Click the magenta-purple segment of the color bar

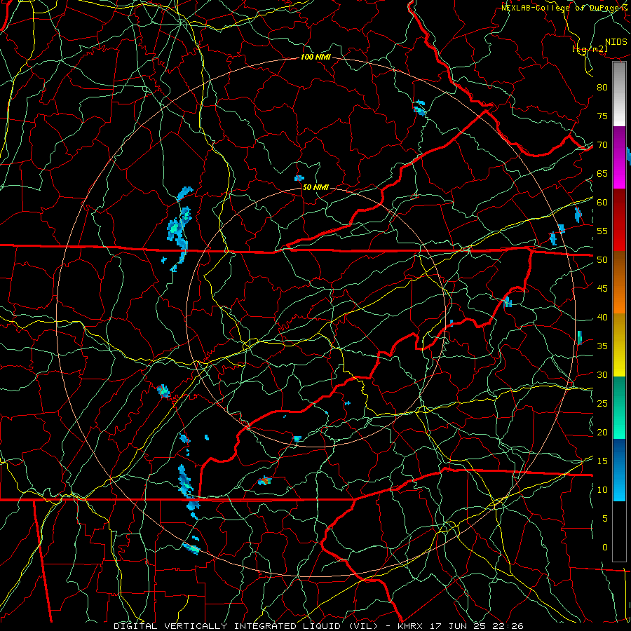[x=619, y=158]
